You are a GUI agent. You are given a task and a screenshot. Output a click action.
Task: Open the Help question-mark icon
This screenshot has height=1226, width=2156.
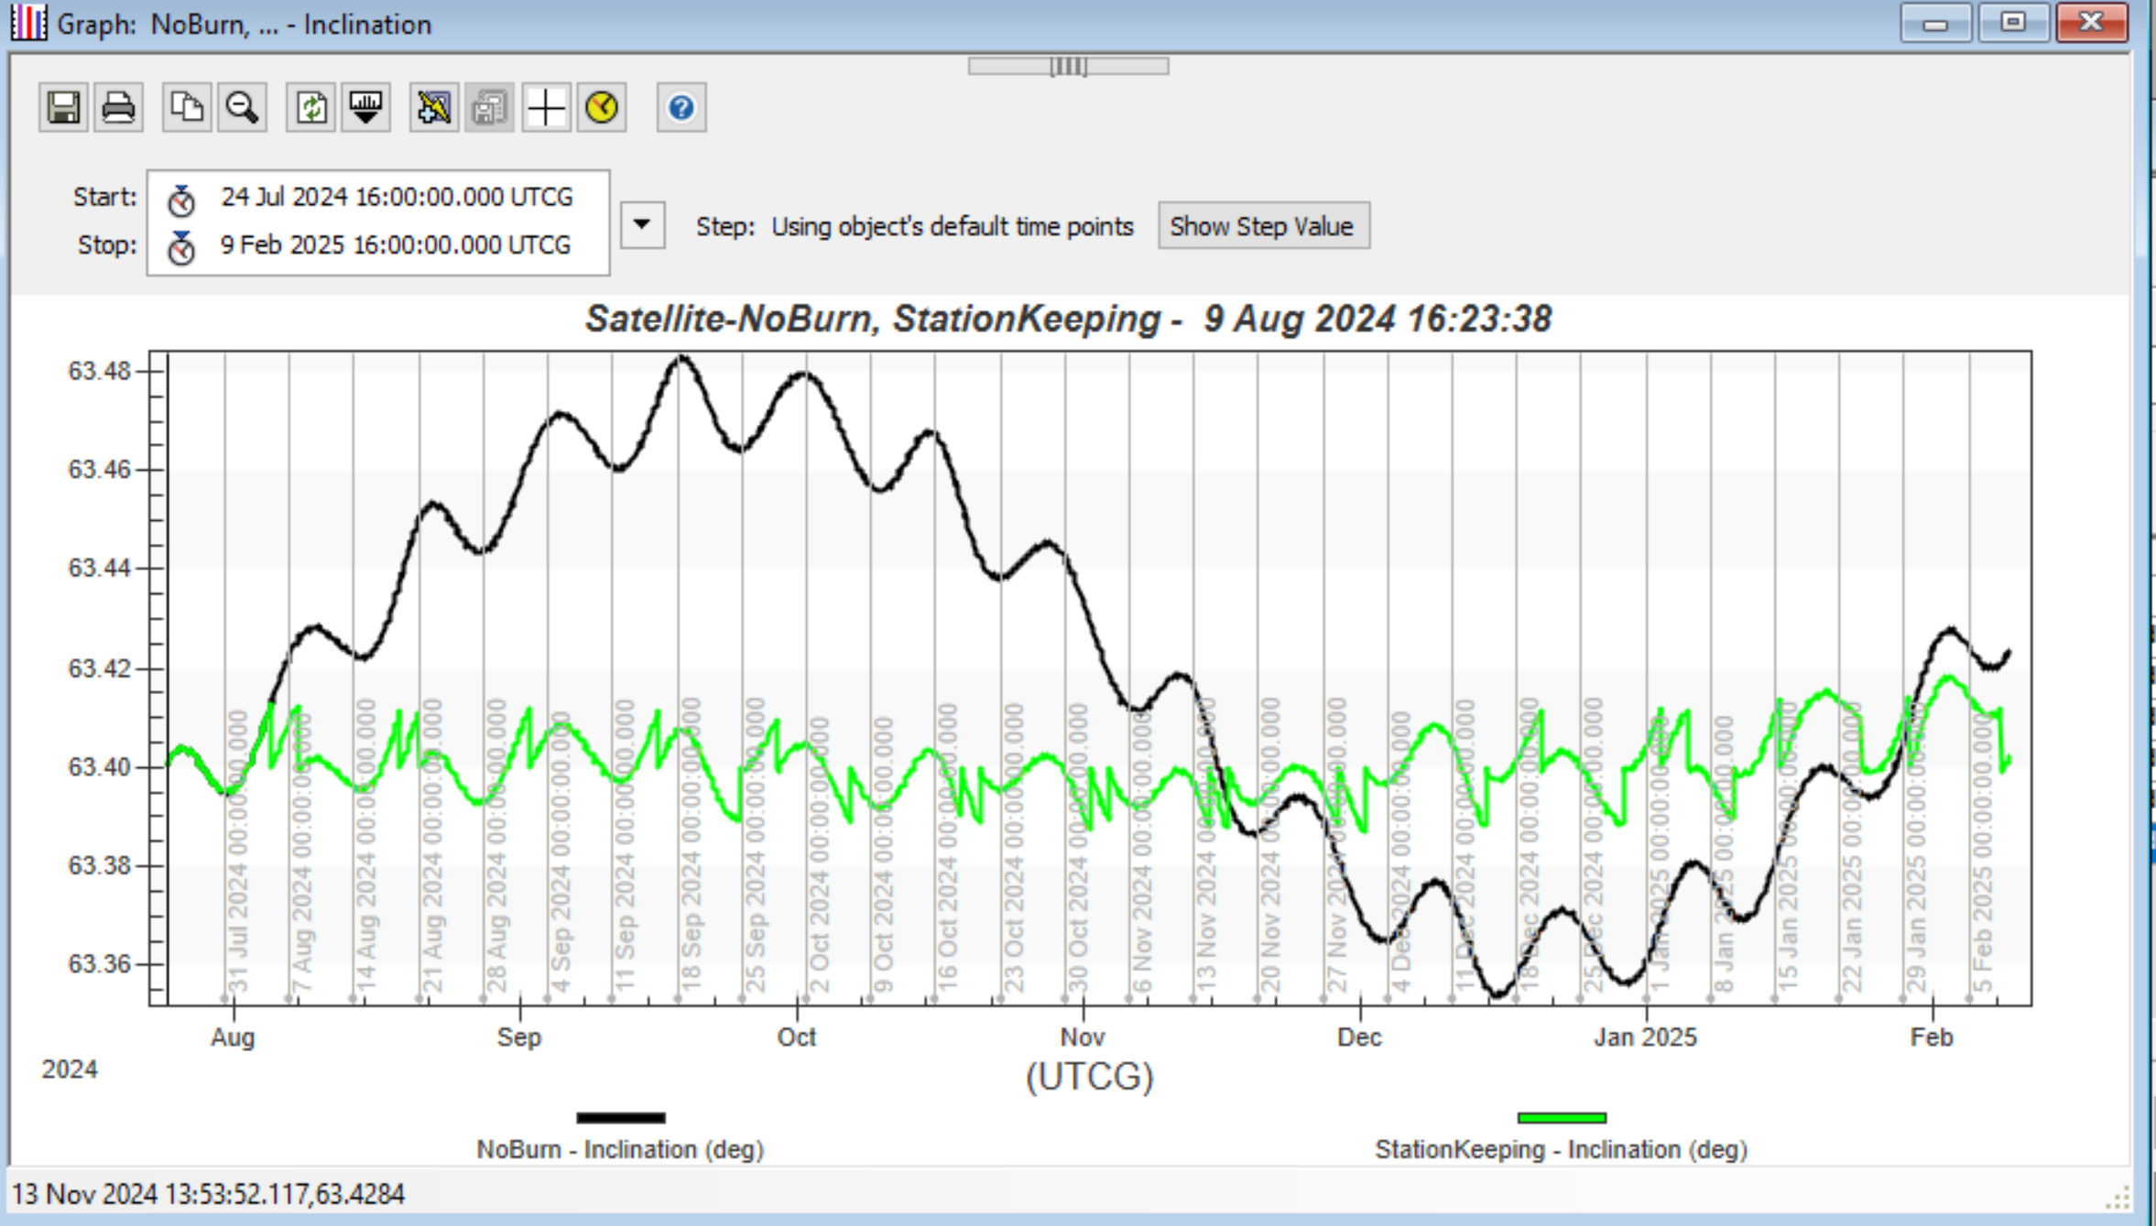[681, 108]
